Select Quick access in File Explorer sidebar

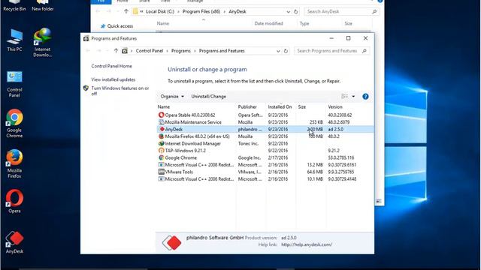(x=117, y=26)
